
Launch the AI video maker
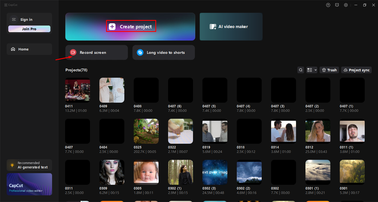coord(231,27)
